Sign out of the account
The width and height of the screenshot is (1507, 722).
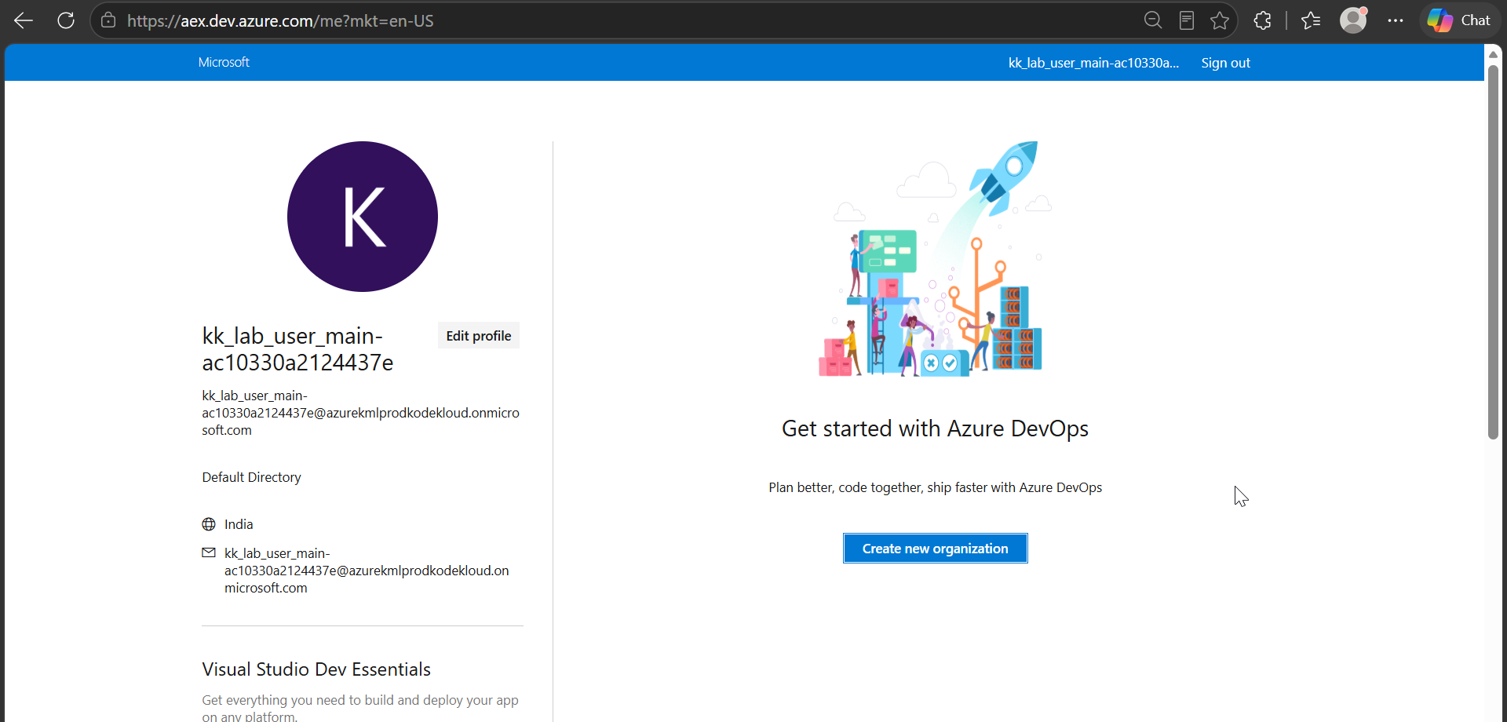pos(1225,63)
